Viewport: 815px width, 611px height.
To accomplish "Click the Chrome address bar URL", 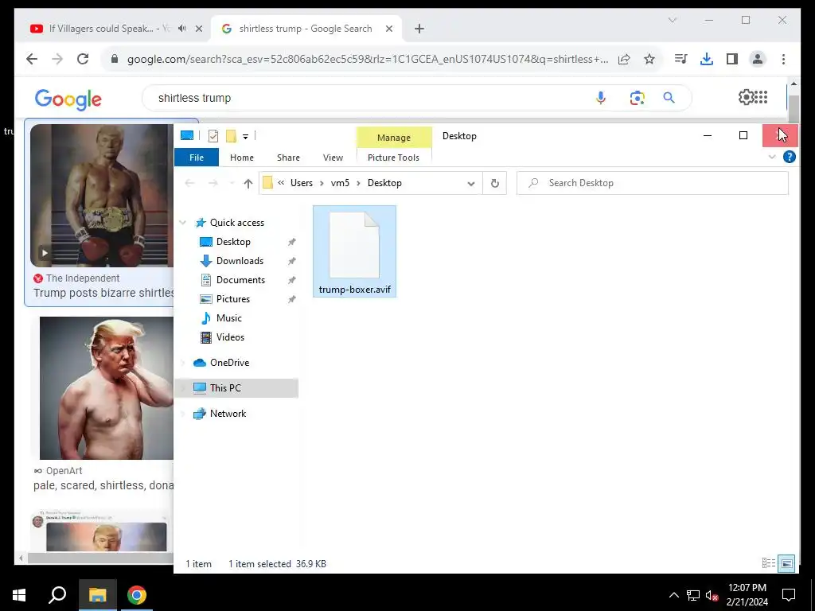I will pyautogui.click(x=367, y=59).
